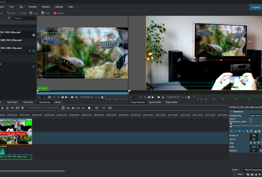Open the Settings menu
Viewport: 262px width, 177px height.
coord(59,7)
